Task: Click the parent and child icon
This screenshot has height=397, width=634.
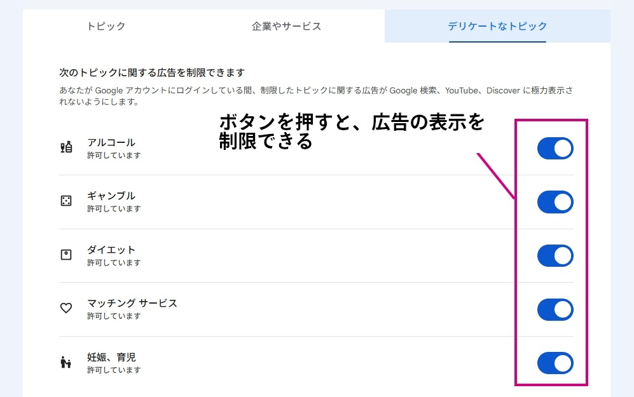Action: click(66, 363)
